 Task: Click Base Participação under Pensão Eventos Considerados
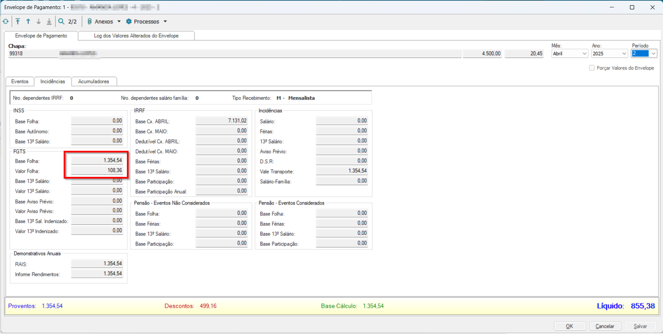342,243
